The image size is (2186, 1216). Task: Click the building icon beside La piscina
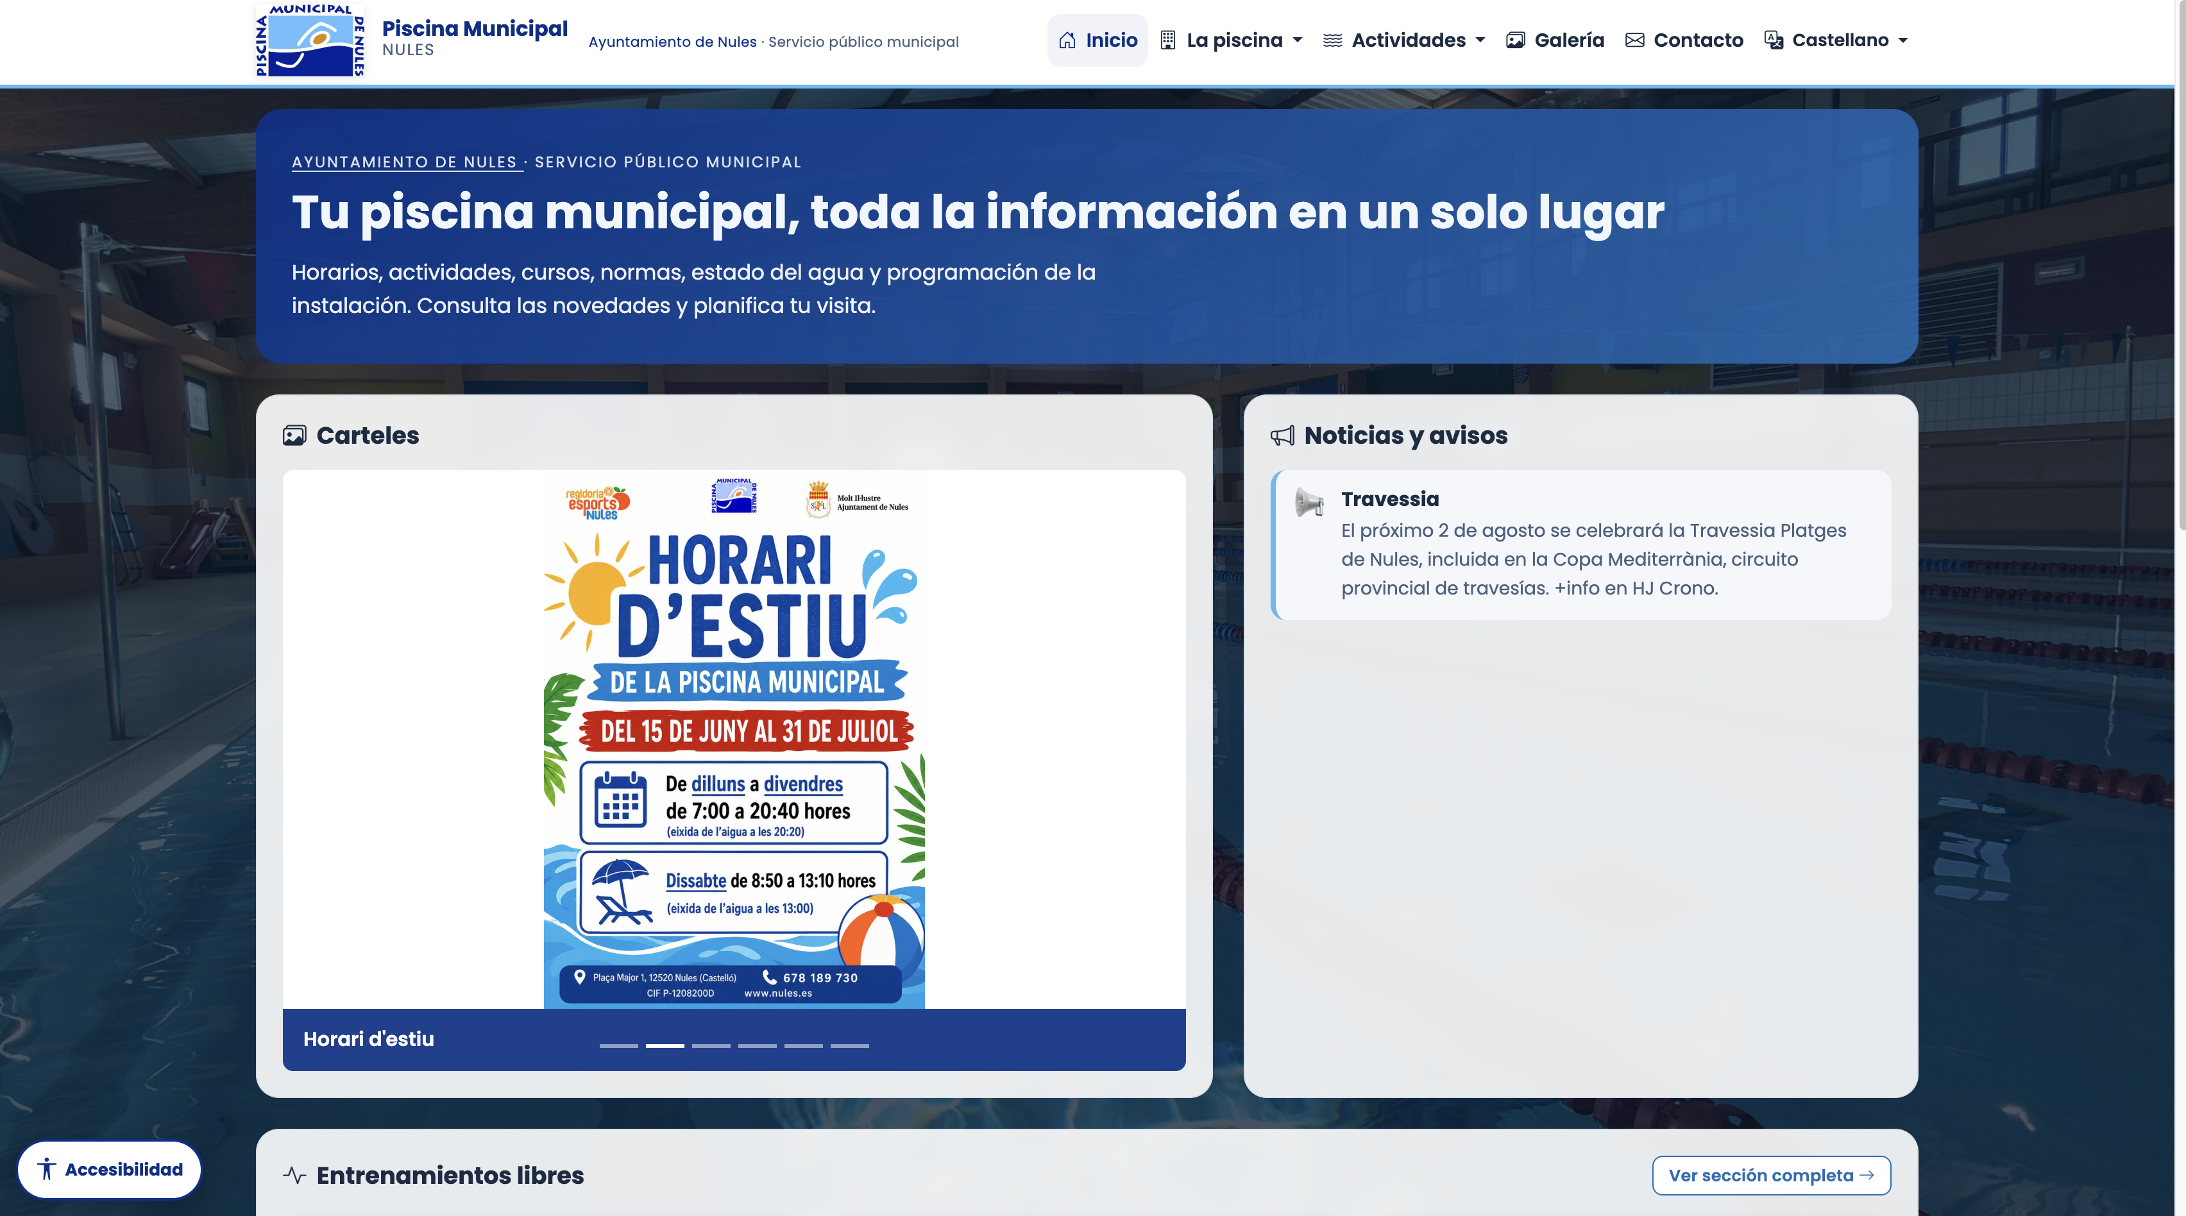coord(1167,40)
